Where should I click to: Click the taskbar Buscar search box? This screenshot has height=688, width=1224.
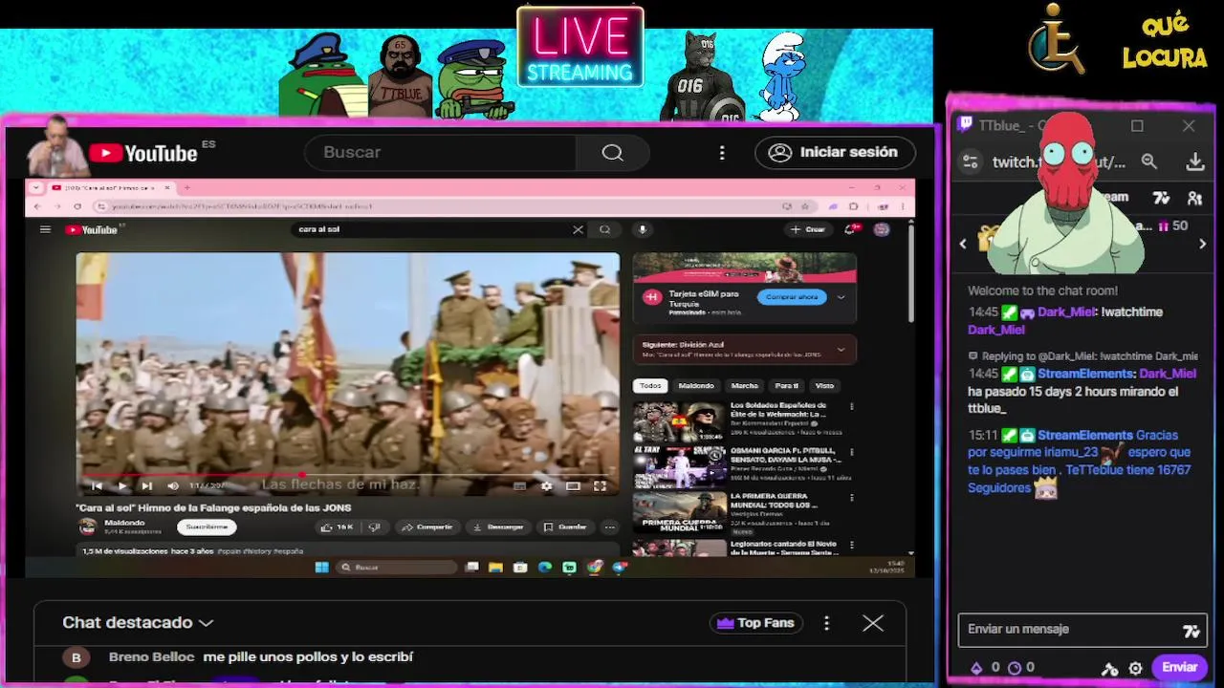pyautogui.click(x=396, y=567)
